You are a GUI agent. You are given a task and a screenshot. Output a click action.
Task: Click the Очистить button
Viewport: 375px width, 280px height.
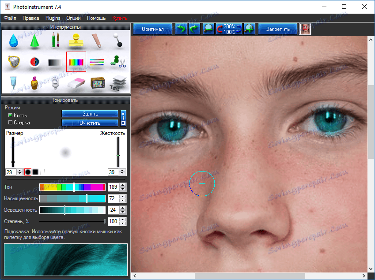click(x=90, y=123)
